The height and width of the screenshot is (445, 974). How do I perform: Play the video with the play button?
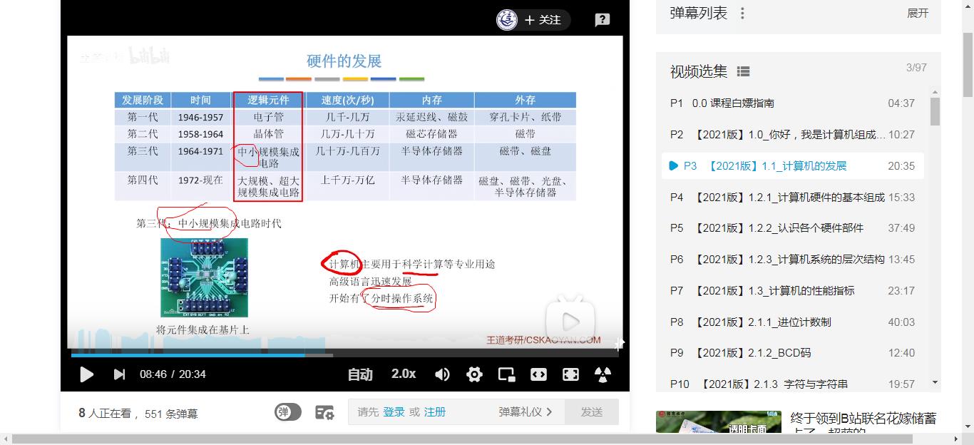[86, 374]
